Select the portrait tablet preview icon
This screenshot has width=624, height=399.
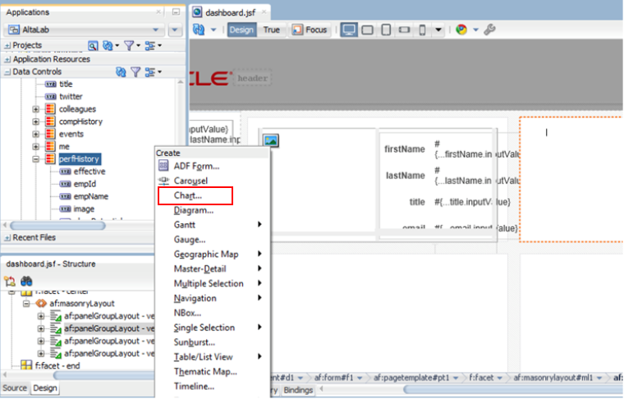tap(386, 30)
